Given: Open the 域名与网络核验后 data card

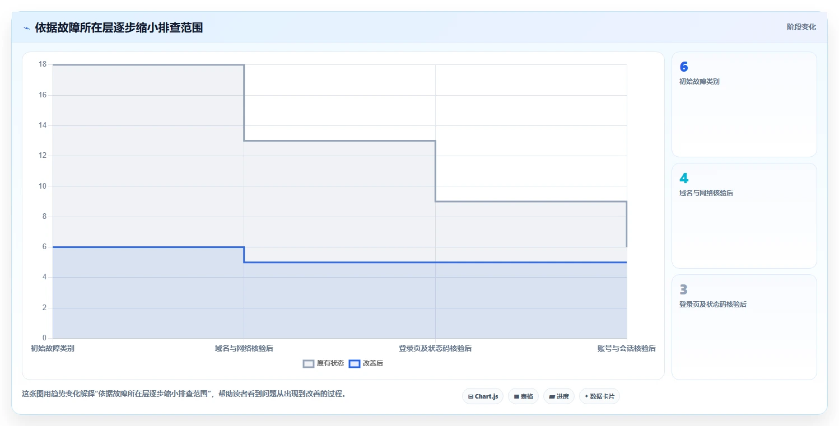Looking at the screenshot, I should (744, 216).
